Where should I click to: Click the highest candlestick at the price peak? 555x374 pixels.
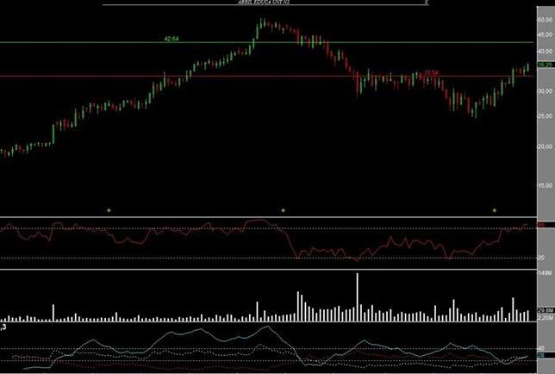coord(263,23)
